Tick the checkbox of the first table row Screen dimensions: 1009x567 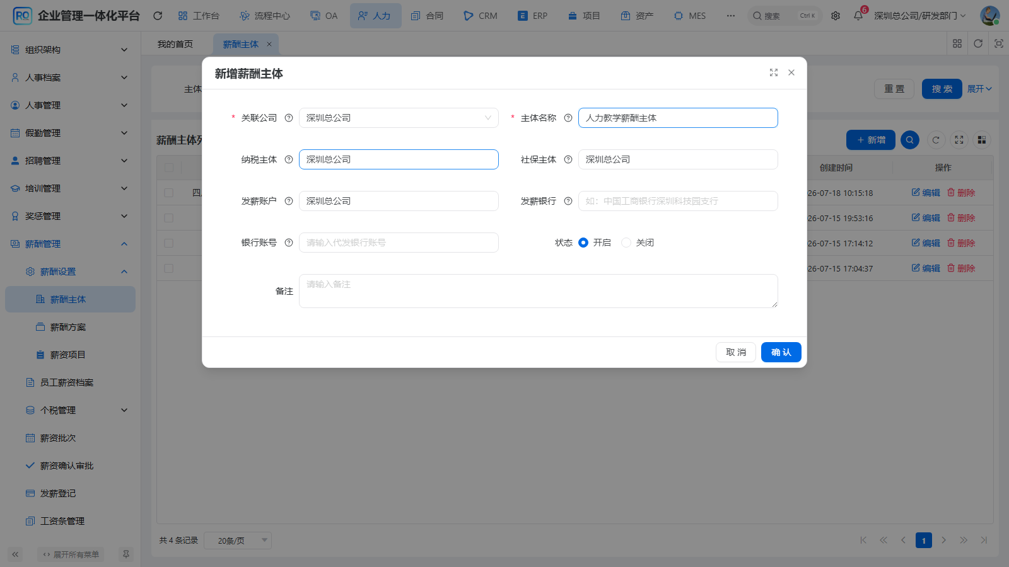169,193
